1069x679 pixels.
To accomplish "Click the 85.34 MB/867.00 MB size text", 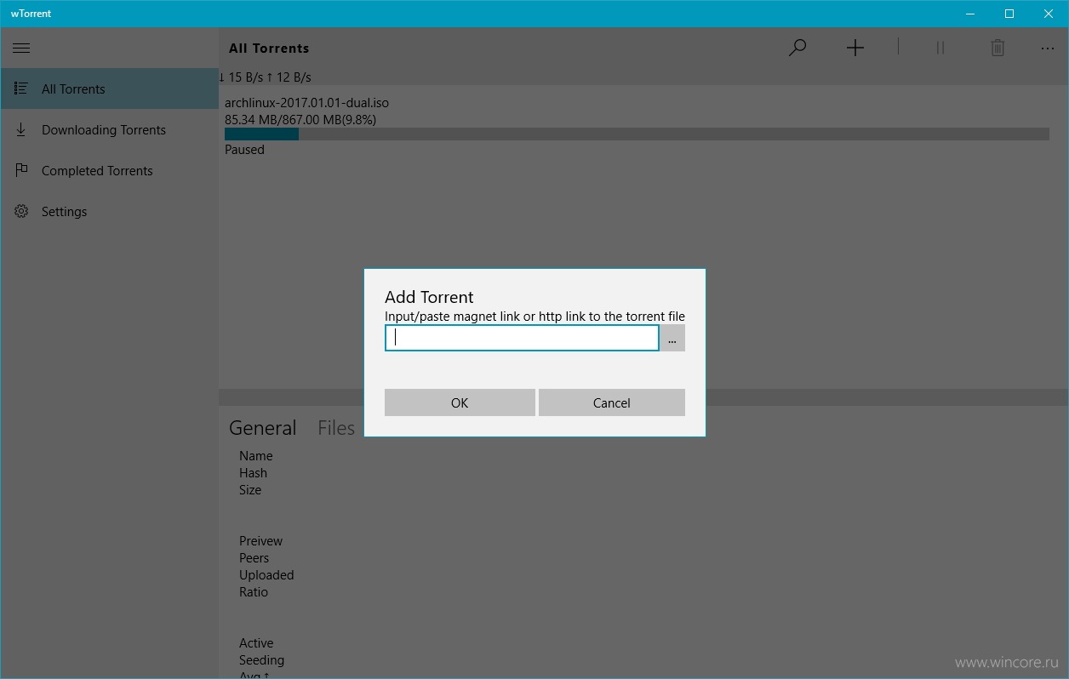I will [x=300, y=120].
